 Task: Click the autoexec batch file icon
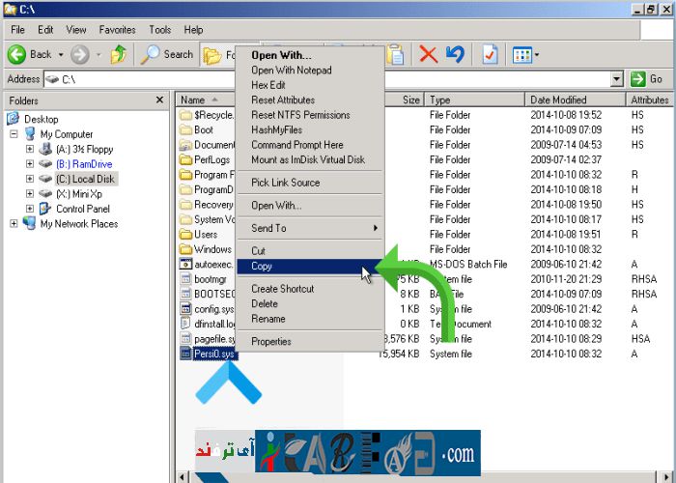point(186,264)
